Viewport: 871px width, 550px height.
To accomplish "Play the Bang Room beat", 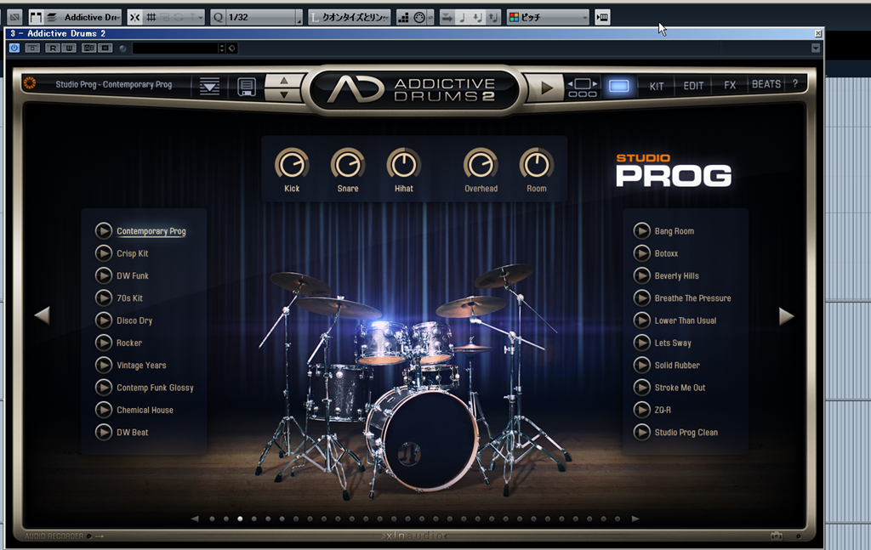I will [x=641, y=231].
